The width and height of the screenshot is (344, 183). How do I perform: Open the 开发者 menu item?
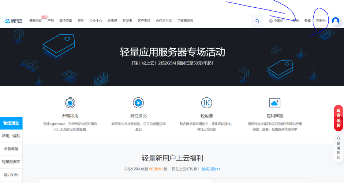pyautogui.click(x=127, y=20)
